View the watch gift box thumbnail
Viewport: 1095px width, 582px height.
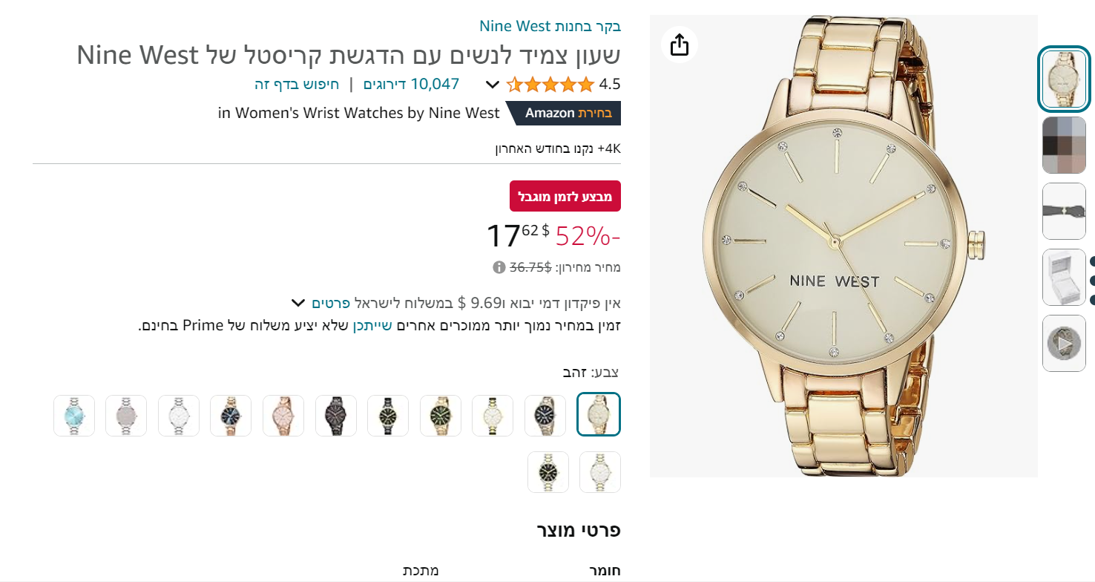pos(1064,277)
